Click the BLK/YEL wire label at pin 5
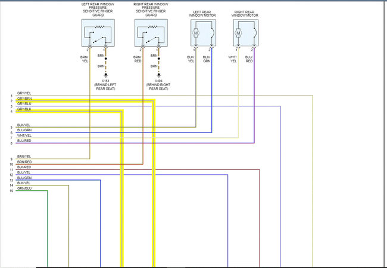The image size is (387, 268). coord(24,125)
